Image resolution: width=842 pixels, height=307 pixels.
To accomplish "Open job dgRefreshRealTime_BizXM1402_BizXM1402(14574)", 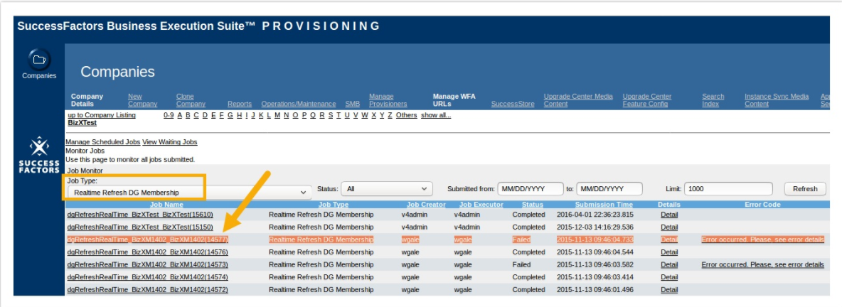I will click(x=148, y=277).
